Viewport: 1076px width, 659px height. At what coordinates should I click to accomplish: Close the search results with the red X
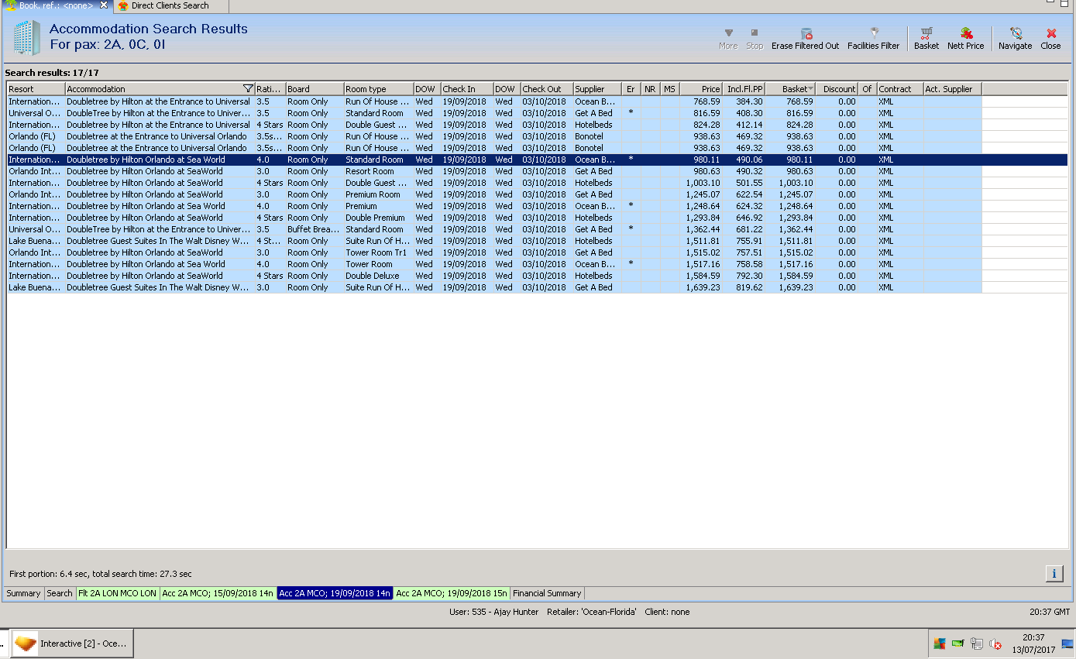coord(1050,34)
